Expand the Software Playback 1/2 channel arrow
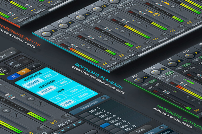 coord(164,35)
